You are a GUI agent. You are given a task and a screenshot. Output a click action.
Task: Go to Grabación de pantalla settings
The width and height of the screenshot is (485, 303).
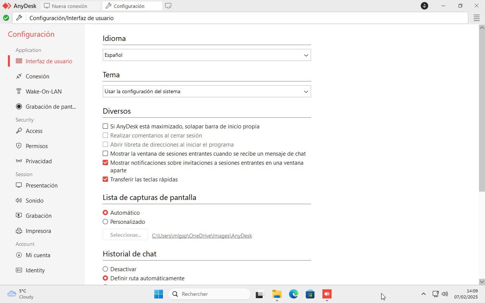pos(50,106)
